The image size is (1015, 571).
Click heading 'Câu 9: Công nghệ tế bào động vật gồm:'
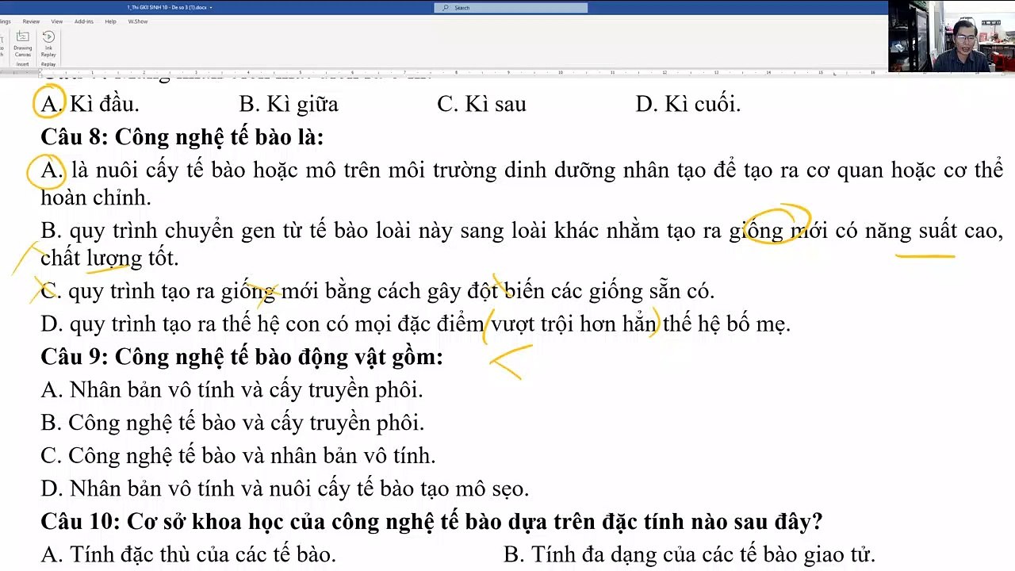pos(242,357)
